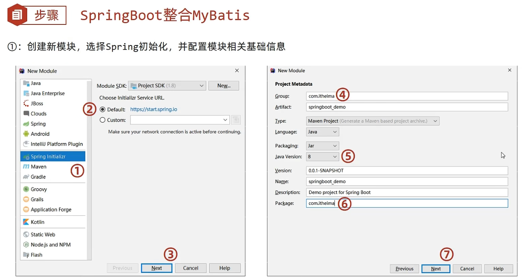522x279 pixels.
Task: Click Cancel in the left New Module dialog
Action: click(191, 268)
